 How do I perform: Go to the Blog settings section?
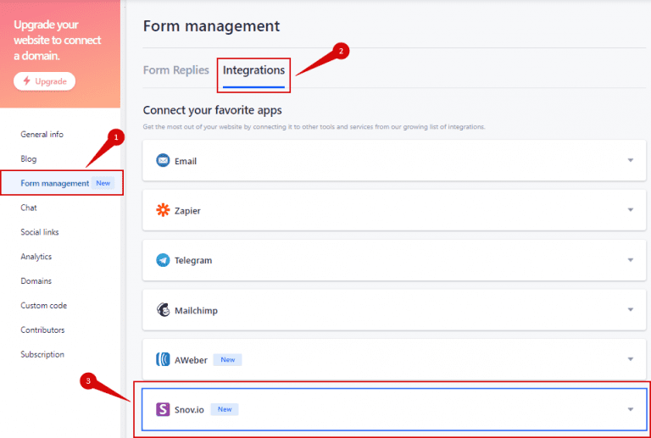[x=29, y=158]
